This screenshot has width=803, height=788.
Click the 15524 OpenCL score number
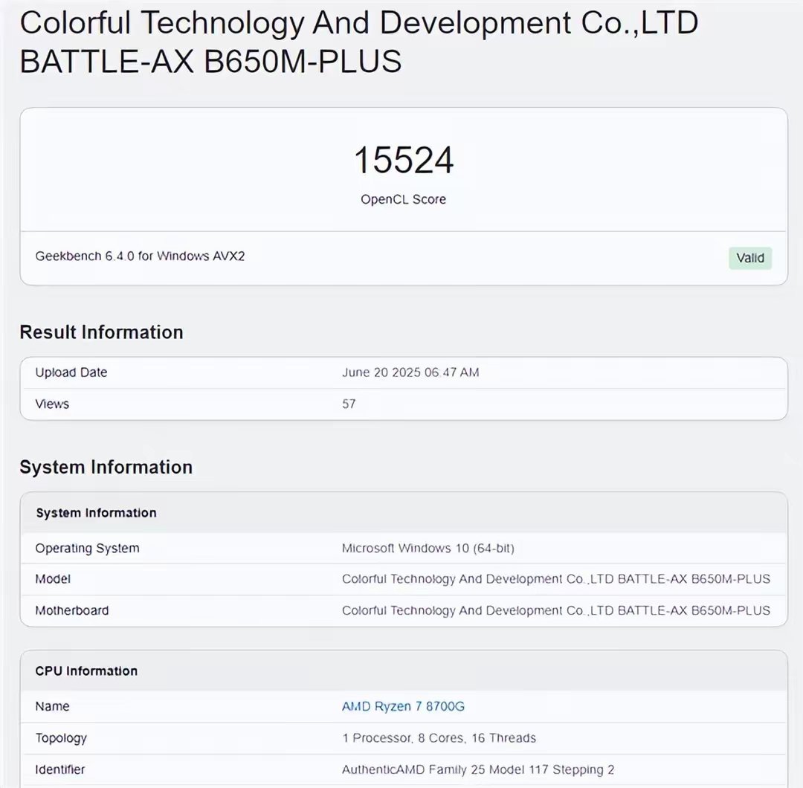pyautogui.click(x=404, y=160)
